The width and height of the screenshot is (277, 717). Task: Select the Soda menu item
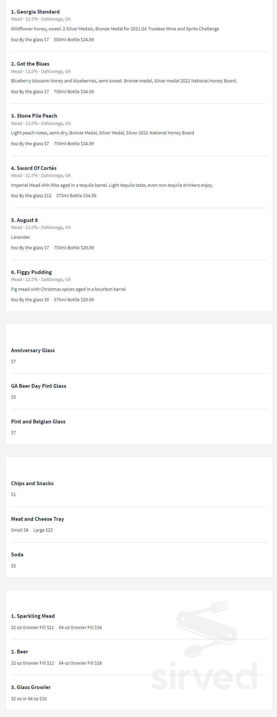pos(17,555)
